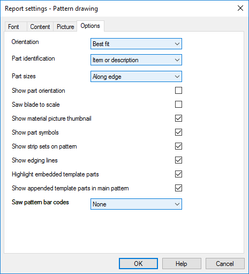Tick the Saw blade to scale checkbox
Viewport: 249px width, 274px height.
point(178,105)
